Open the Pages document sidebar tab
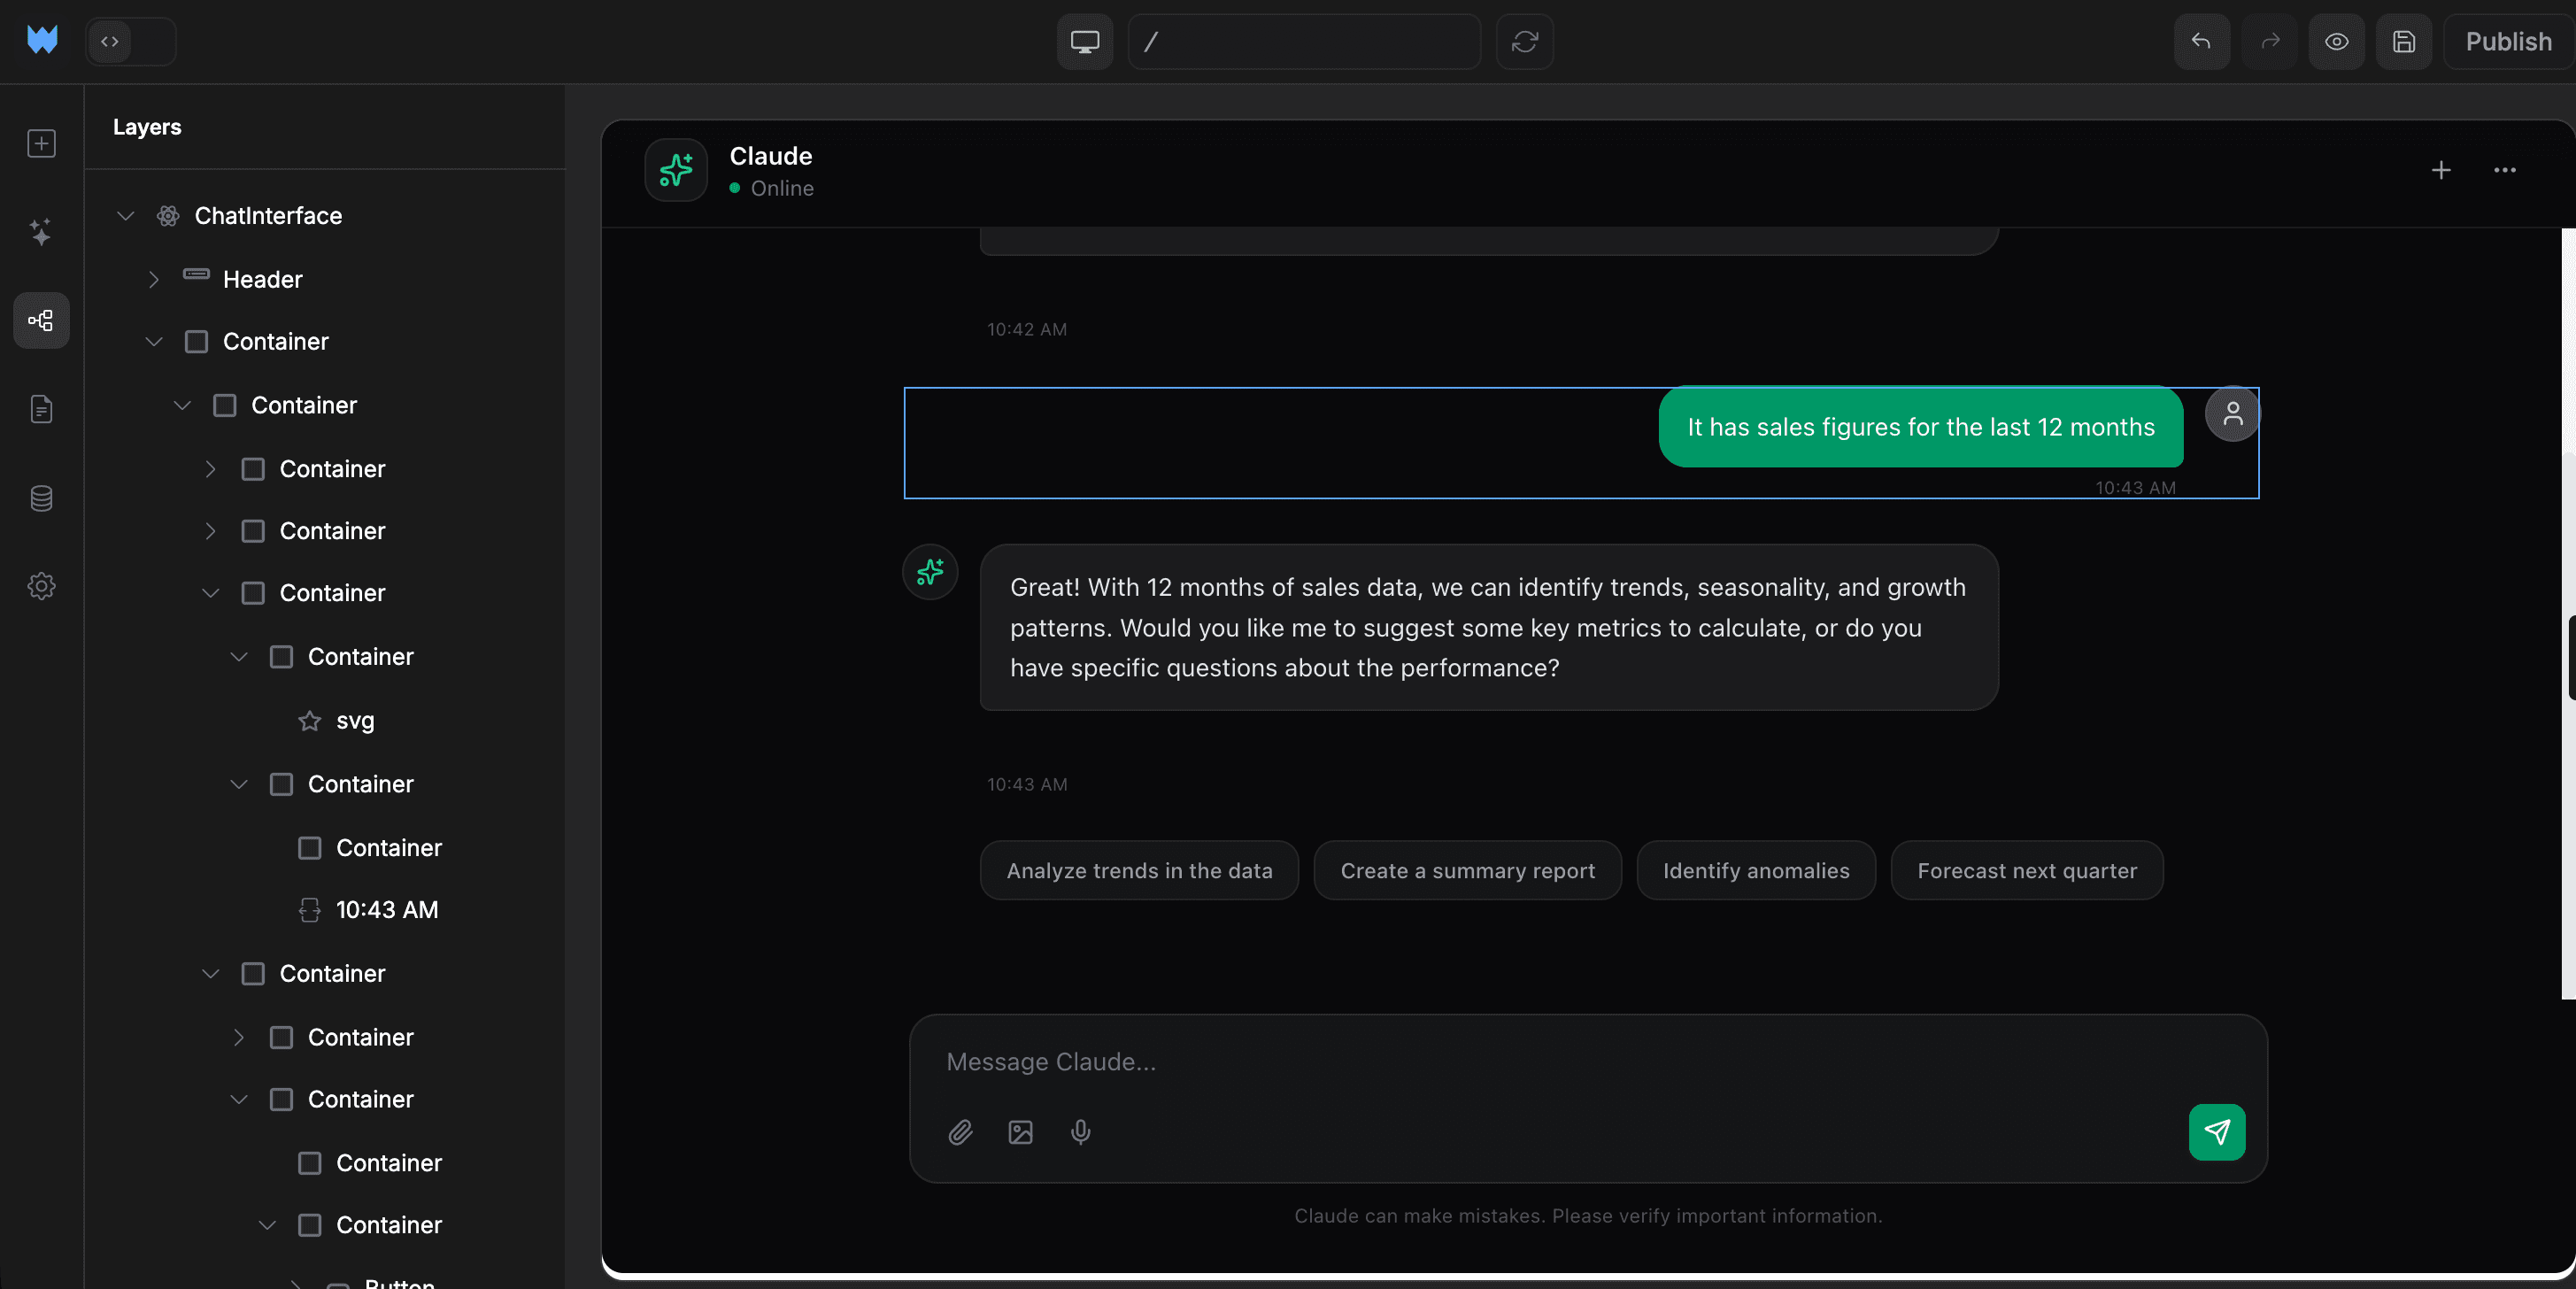Viewport: 2576px width, 1289px height. click(x=41, y=409)
